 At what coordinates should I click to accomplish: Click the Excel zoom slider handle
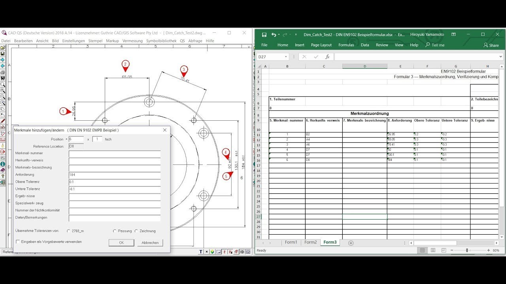pos(467,250)
